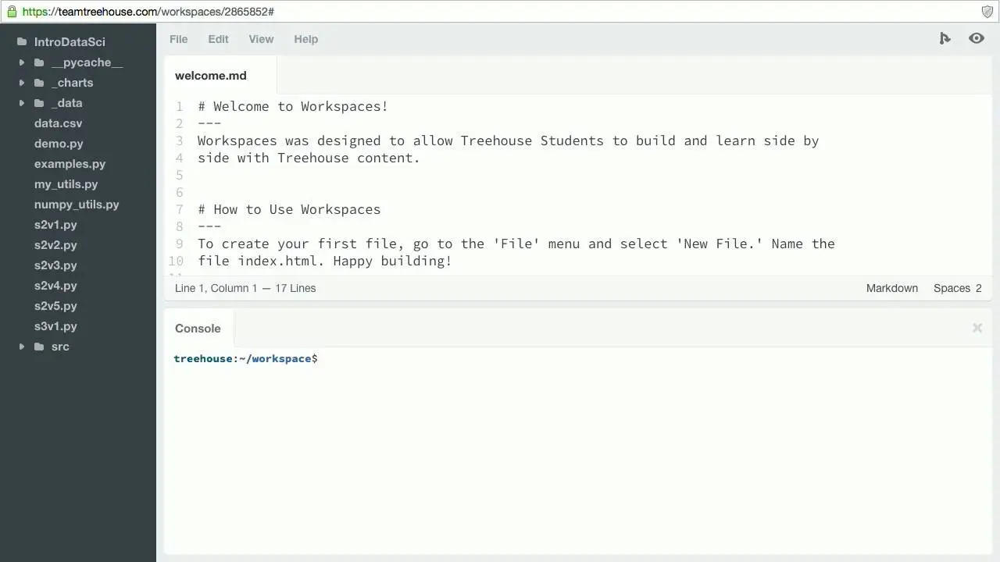Open demo.py from the file tree
Image resolution: width=1000 pixels, height=562 pixels.
(x=59, y=144)
